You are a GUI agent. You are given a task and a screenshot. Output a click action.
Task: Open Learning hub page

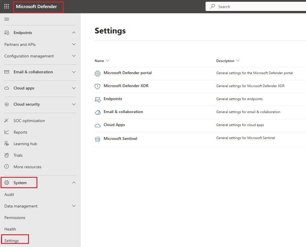point(25,144)
